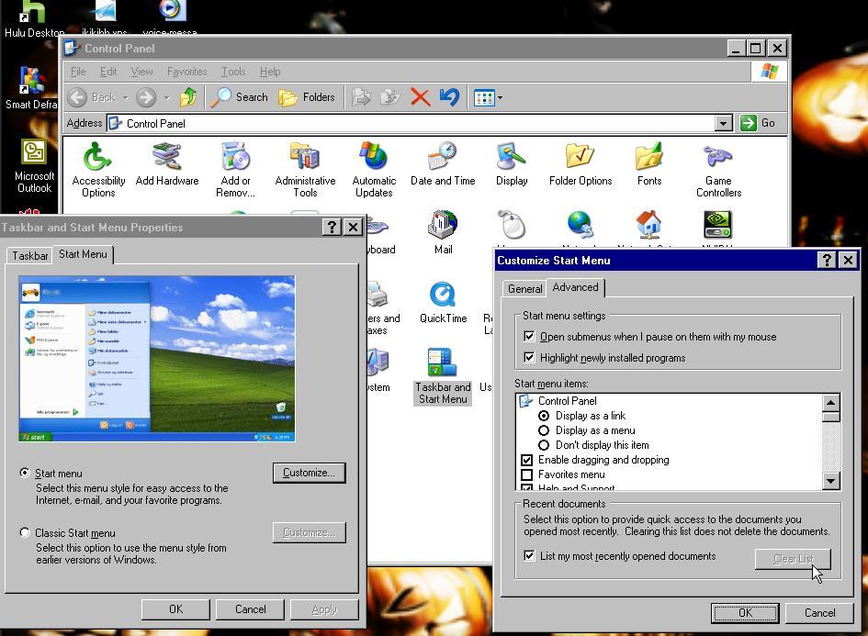
Task: Toggle Highlight newly installed programs checkbox
Action: 529,357
